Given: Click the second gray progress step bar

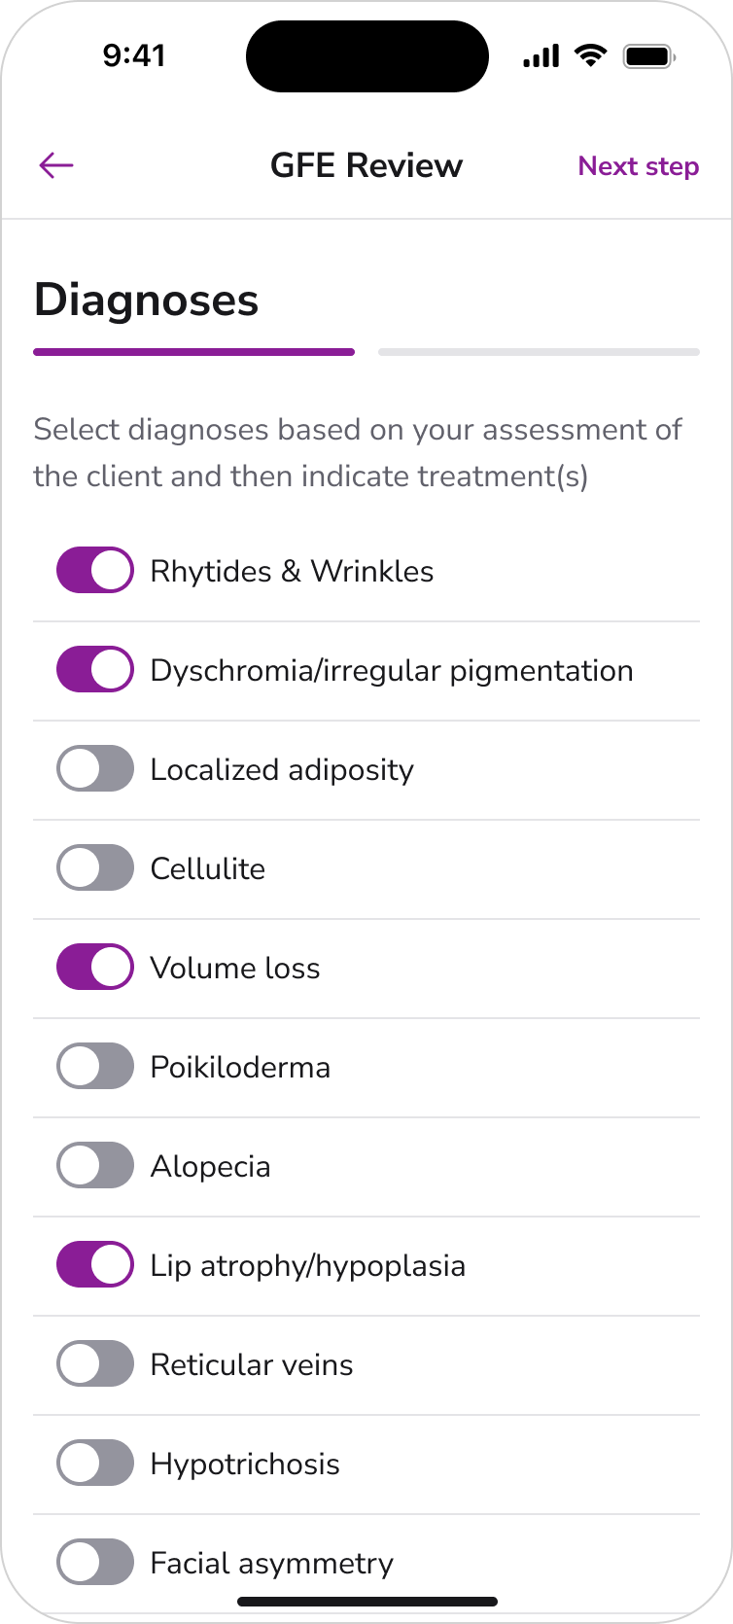Looking at the screenshot, I should pyautogui.click(x=539, y=352).
